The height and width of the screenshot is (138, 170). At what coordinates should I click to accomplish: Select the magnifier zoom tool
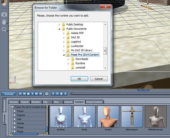click(4, 29)
